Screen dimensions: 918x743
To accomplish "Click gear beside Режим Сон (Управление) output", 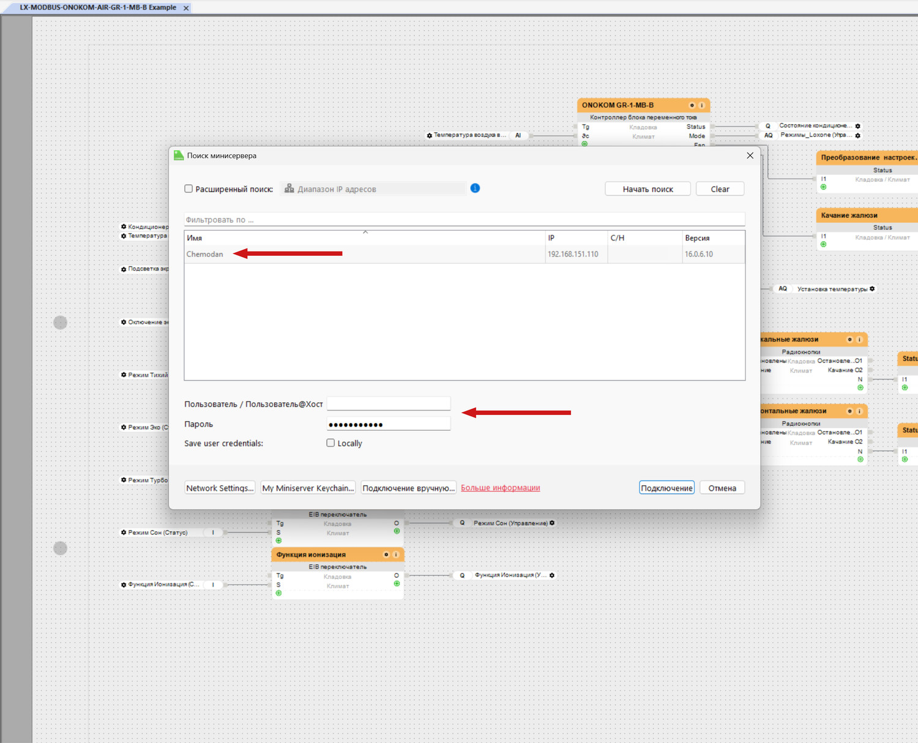I will [x=552, y=523].
